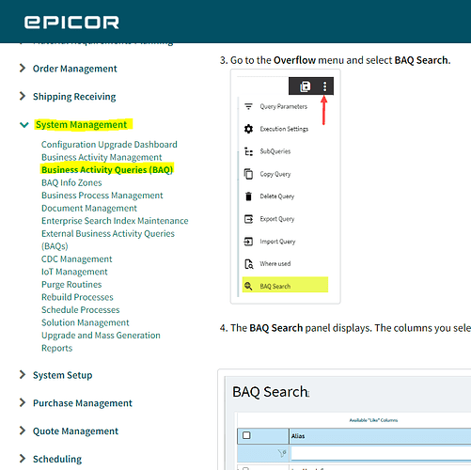Open Configuration Upgrade Dashboard link
The width and height of the screenshot is (471, 470).
(109, 145)
